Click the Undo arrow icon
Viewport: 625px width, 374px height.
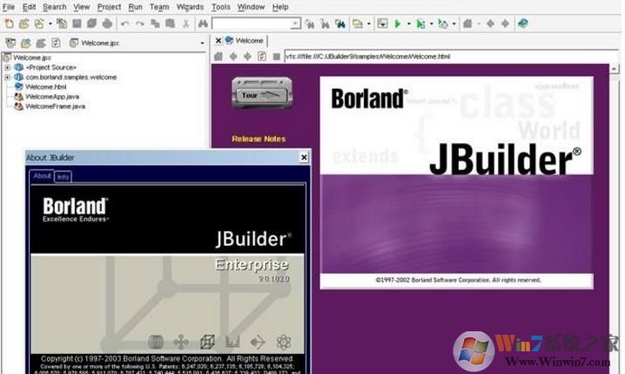click(124, 24)
